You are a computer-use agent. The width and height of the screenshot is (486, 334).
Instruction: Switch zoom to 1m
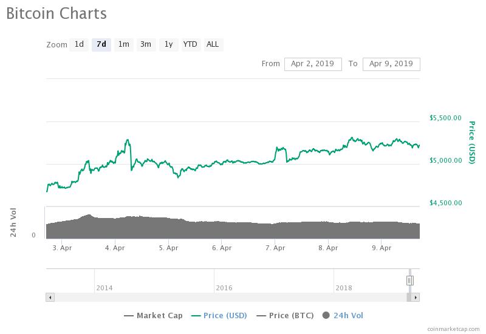click(x=123, y=44)
